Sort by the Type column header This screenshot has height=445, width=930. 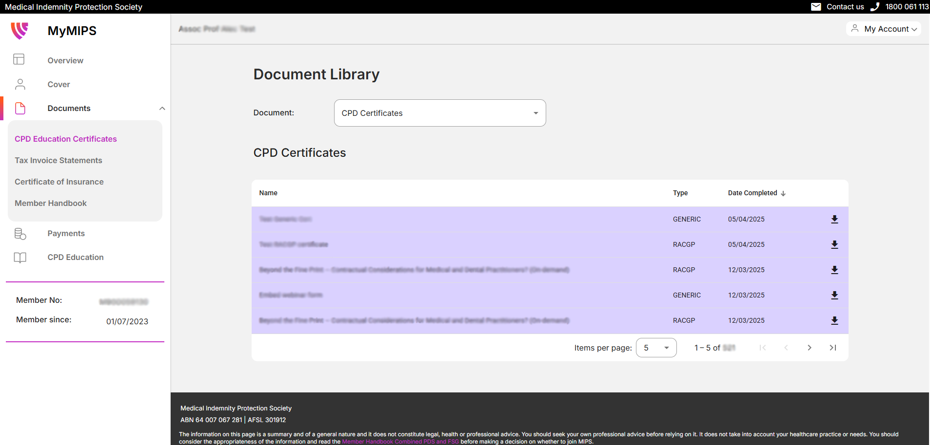point(680,193)
